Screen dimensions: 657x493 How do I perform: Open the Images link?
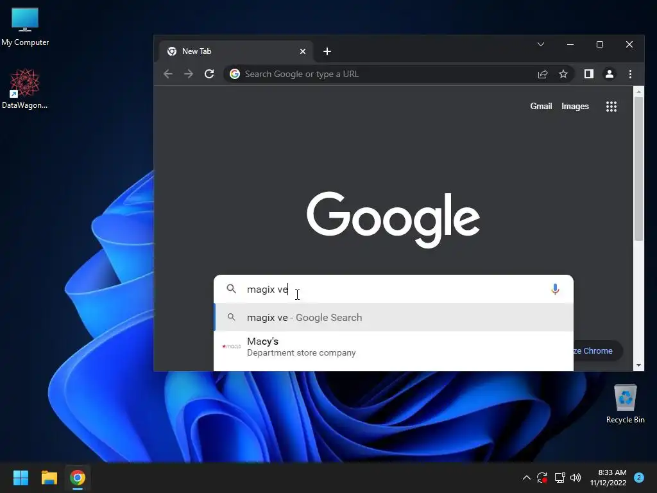pos(575,107)
